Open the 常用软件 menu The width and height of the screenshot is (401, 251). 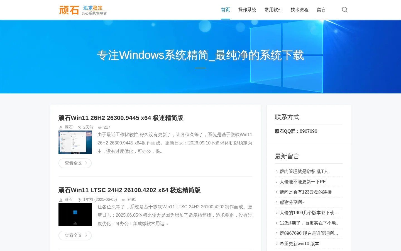273,10
